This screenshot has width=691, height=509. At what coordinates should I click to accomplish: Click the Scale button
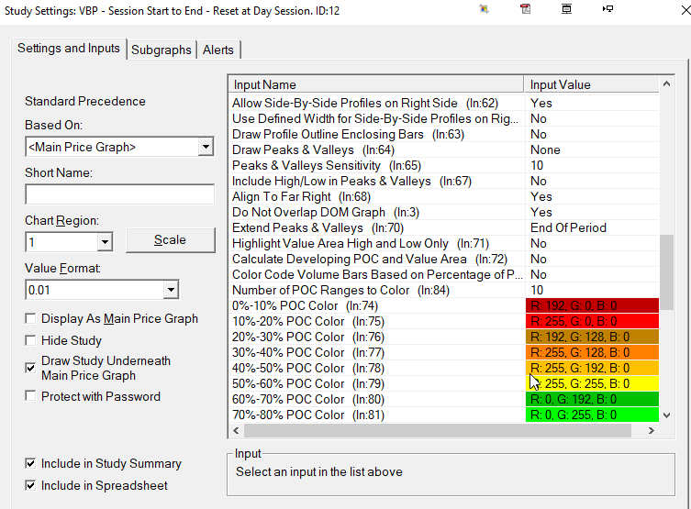(171, 240)
